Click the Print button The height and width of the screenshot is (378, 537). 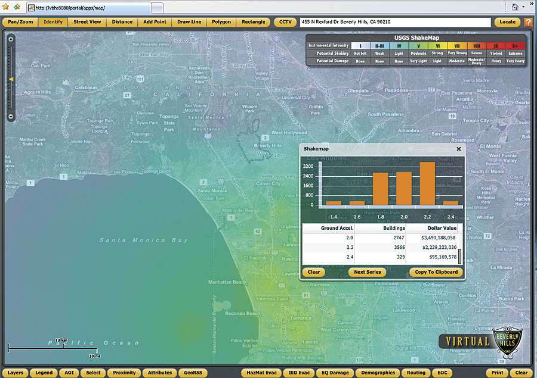tap(497, 373)
